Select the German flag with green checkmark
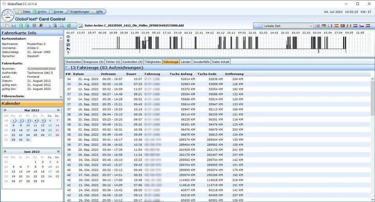Screen dimensions: 375x202 [x=323, y=26]
